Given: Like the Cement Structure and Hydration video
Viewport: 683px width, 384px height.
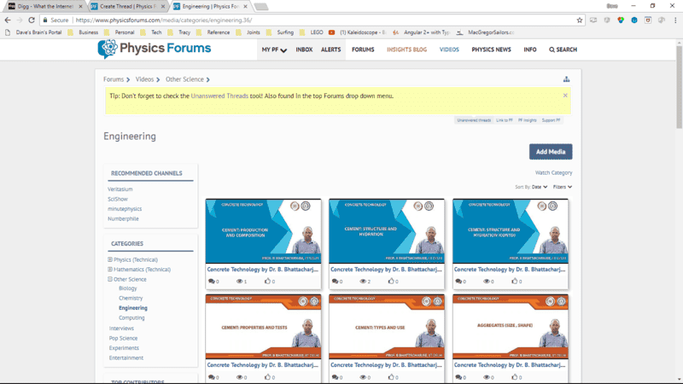Looking at the screenshot, I should point(391,282).
